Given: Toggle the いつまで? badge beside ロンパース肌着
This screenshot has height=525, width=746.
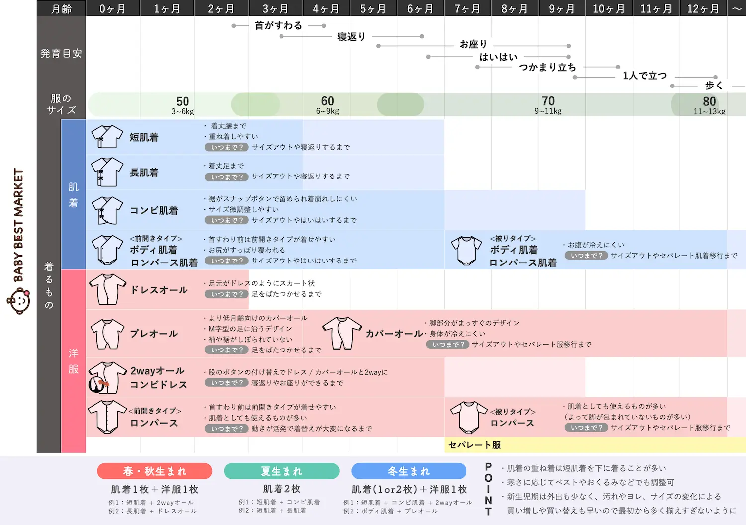Looking at the screenshot, I should pos(586,255).
